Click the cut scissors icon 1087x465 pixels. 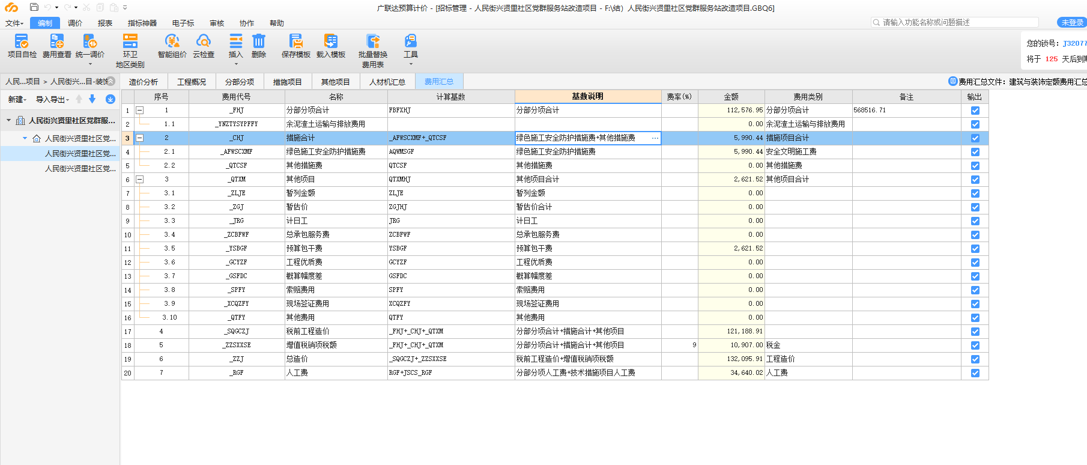tap(86, 7)
